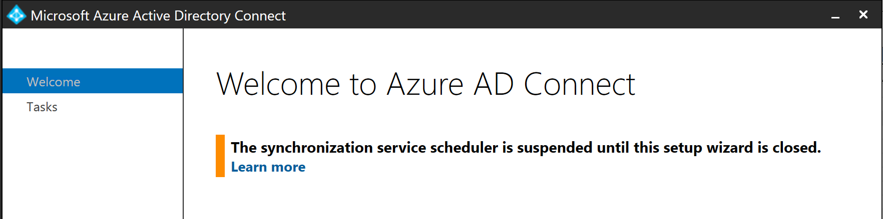
Task: Click the Welcome to Azure AD Connect heading
Action: click(x=425, y=84)
